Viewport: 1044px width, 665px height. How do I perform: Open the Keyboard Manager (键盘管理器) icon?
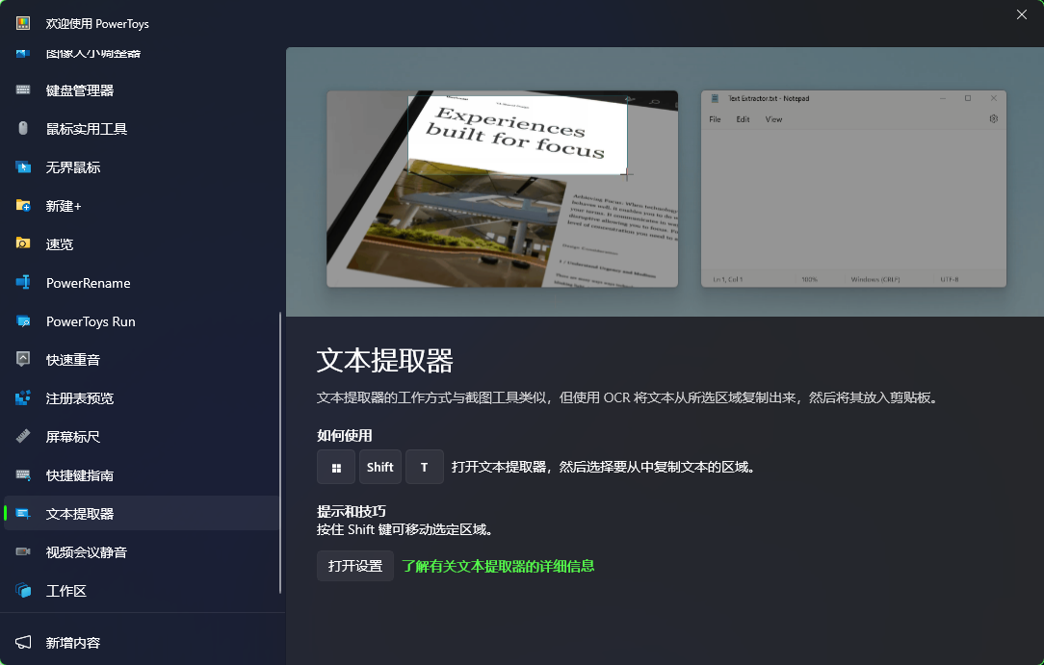[x=23, y=90]
